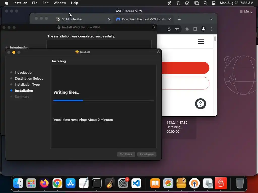Switch to Download the best VPN tab
This screenshot has width=258, height=193.
(144, 19)
